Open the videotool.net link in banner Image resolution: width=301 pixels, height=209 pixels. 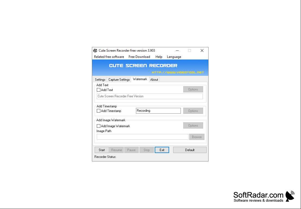tap(178, 72)
